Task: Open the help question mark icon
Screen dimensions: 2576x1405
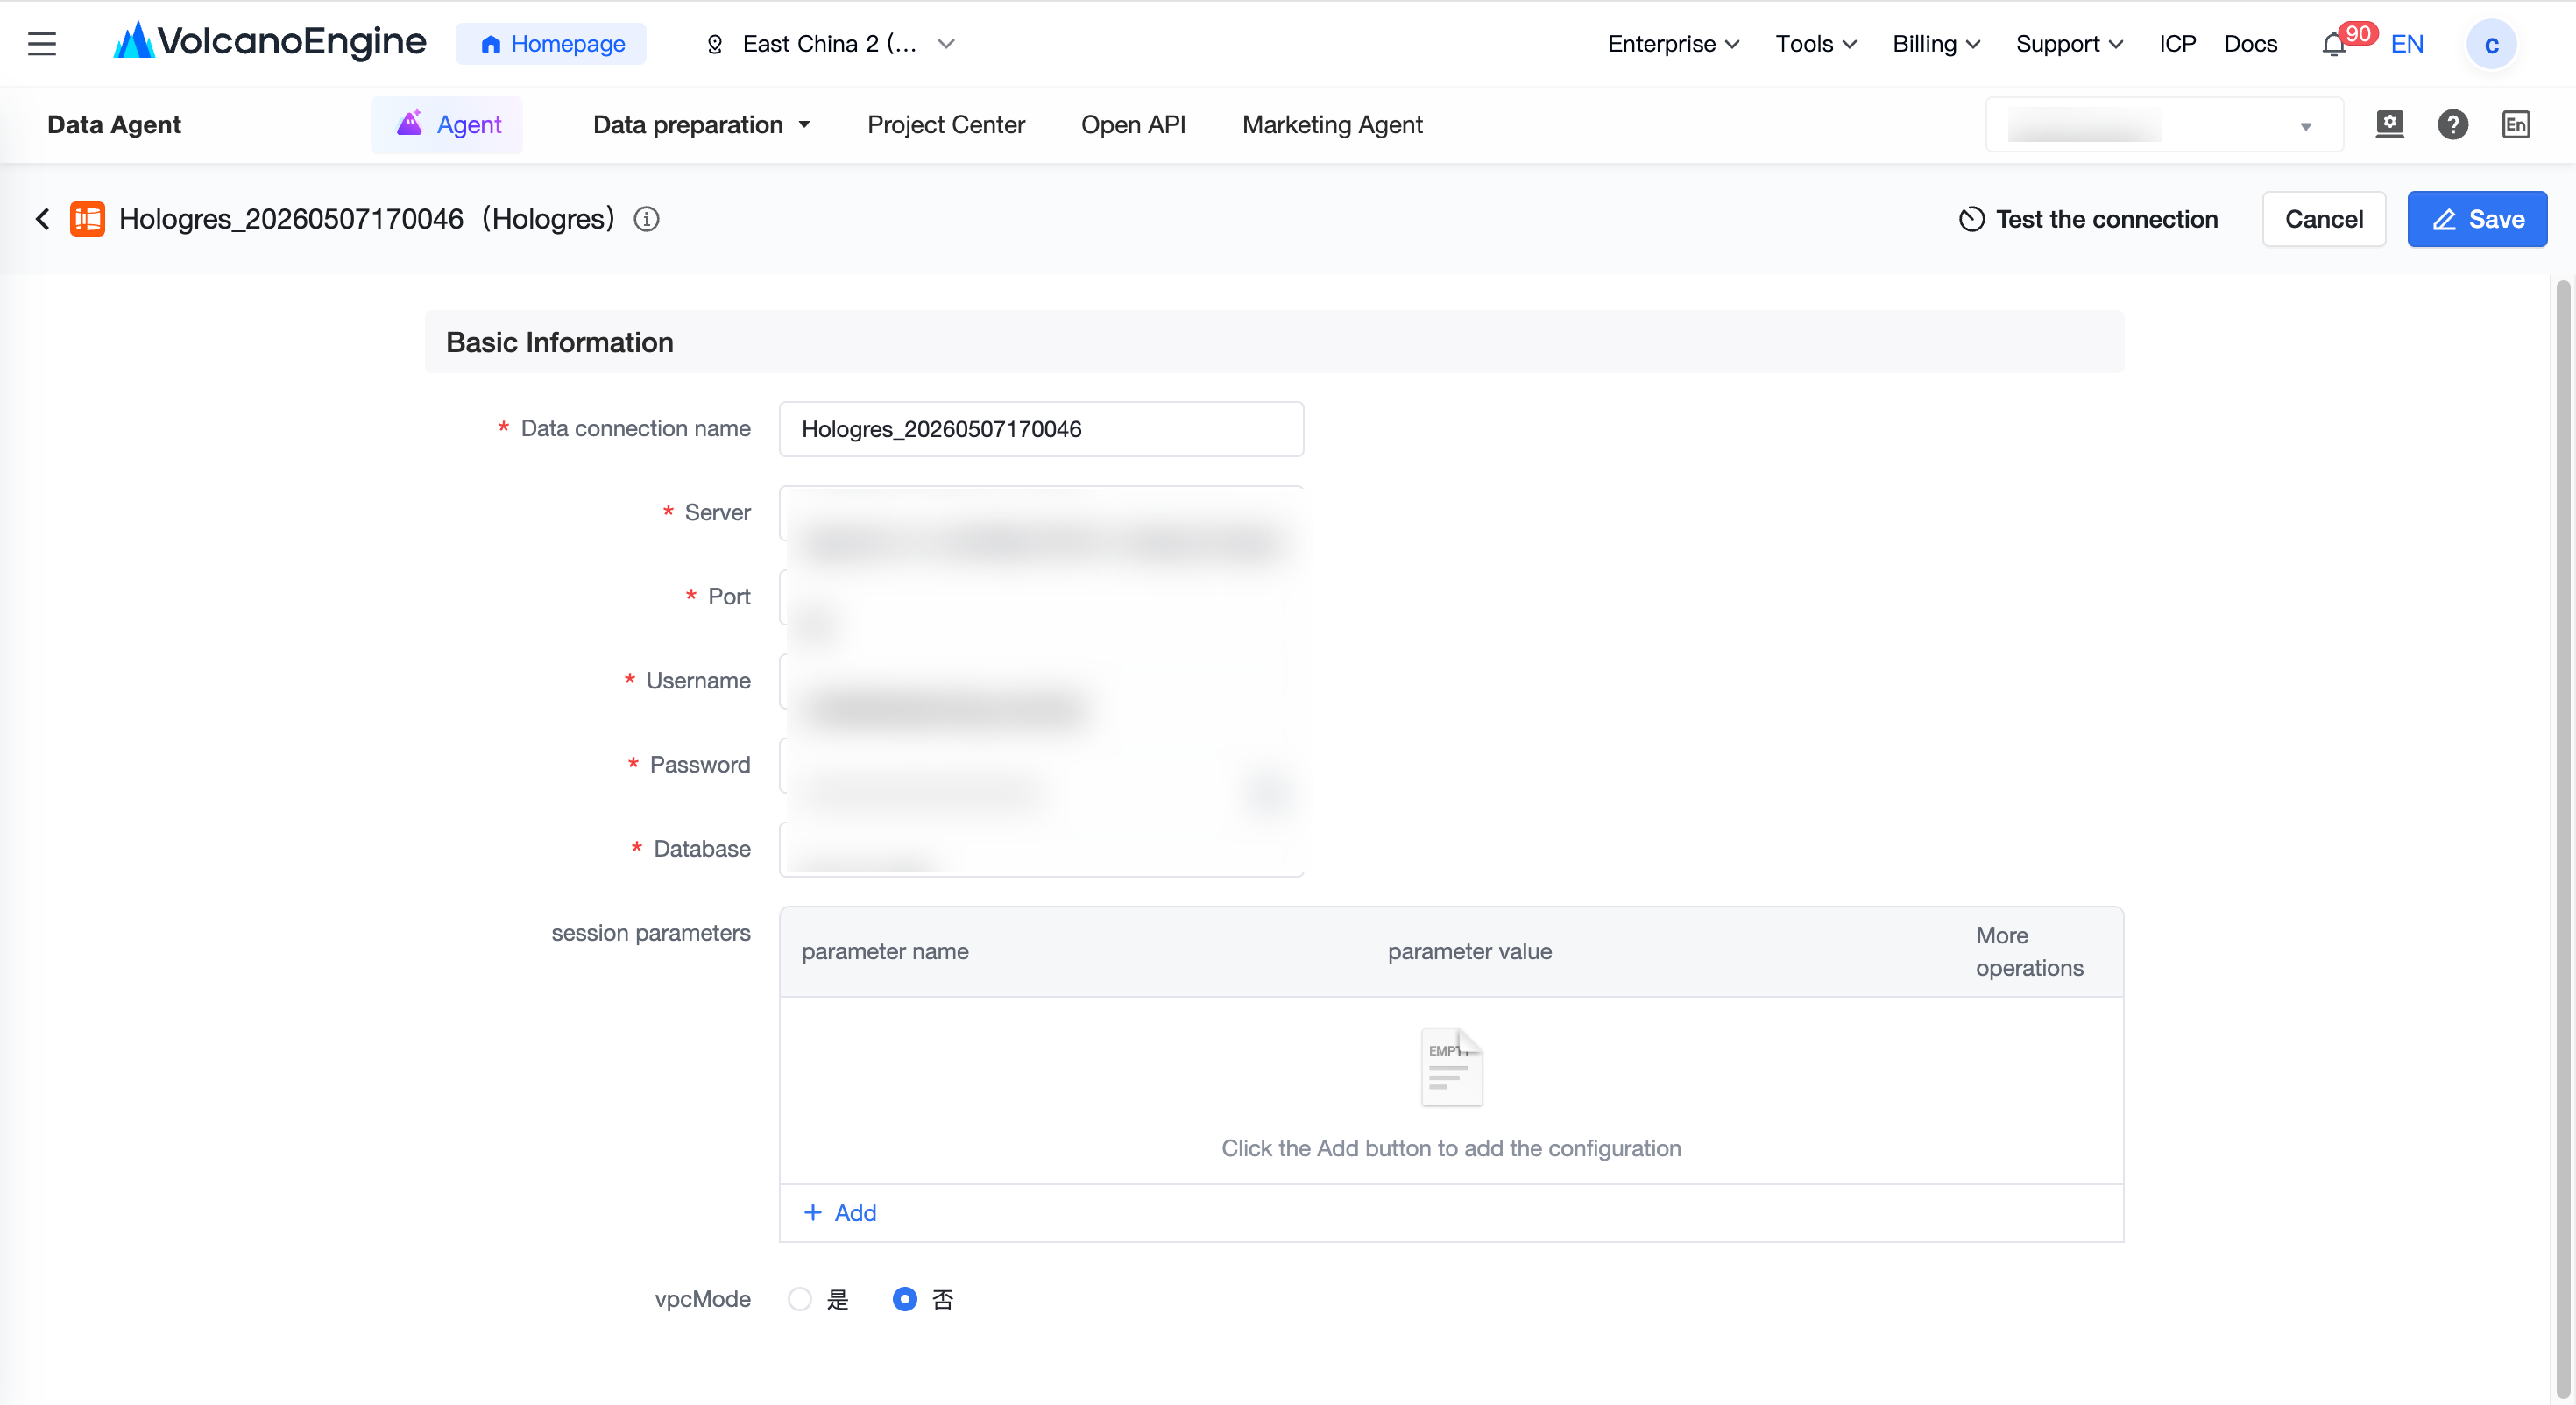Action: pos(2452,124)
